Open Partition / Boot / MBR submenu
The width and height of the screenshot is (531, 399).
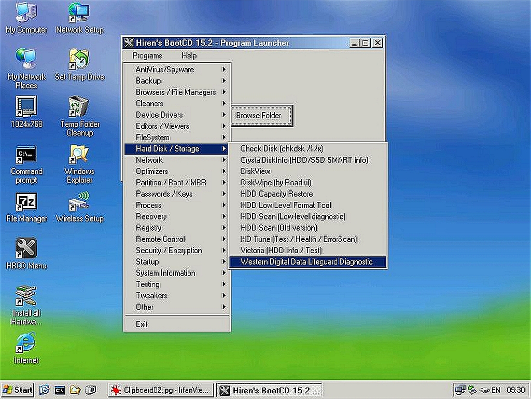tap(177, 183)
